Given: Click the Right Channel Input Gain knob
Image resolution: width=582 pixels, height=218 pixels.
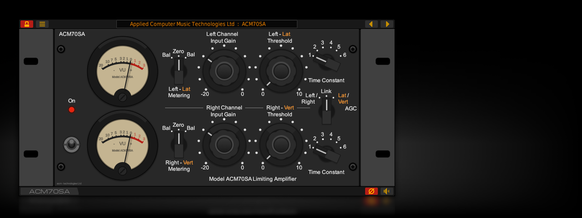Looking at the screenshot, I should tap(224, 144).
